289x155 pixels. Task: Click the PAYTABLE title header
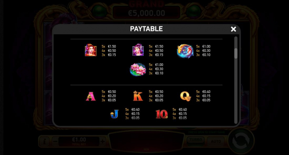click(146, 29)
